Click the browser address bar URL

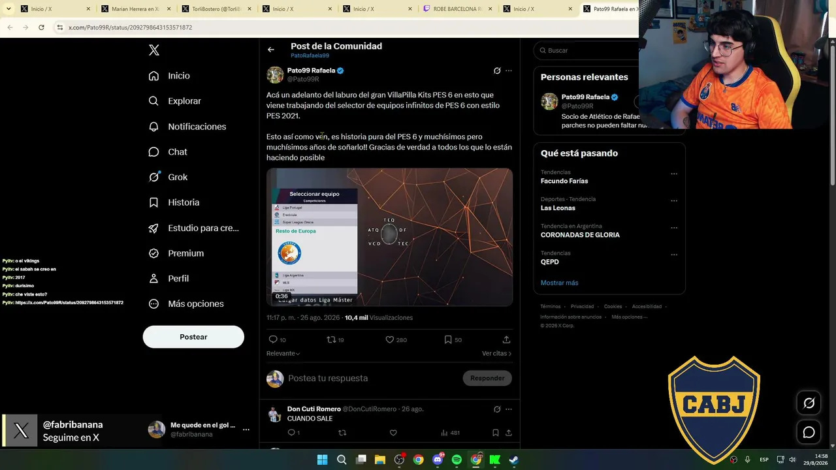click(130, 27)
